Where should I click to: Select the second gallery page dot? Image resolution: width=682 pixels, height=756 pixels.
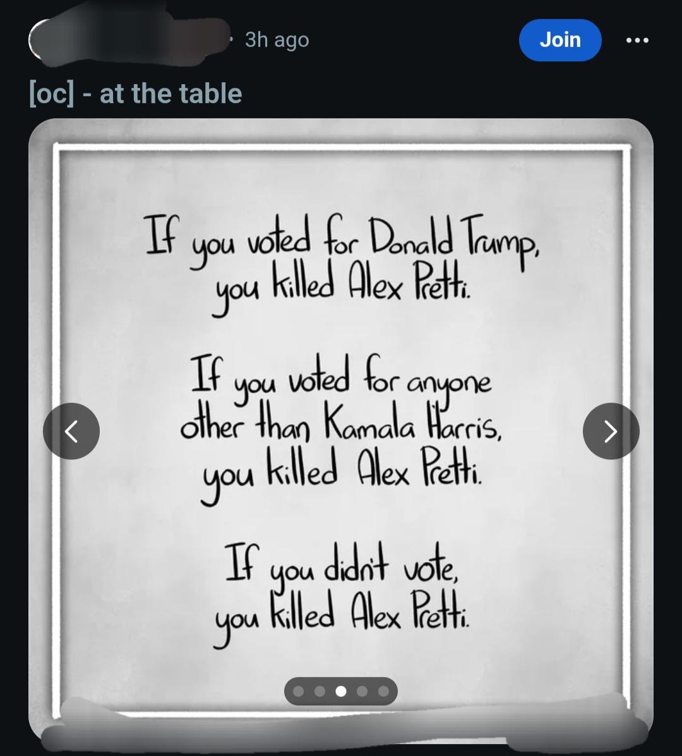click(320, 692)
